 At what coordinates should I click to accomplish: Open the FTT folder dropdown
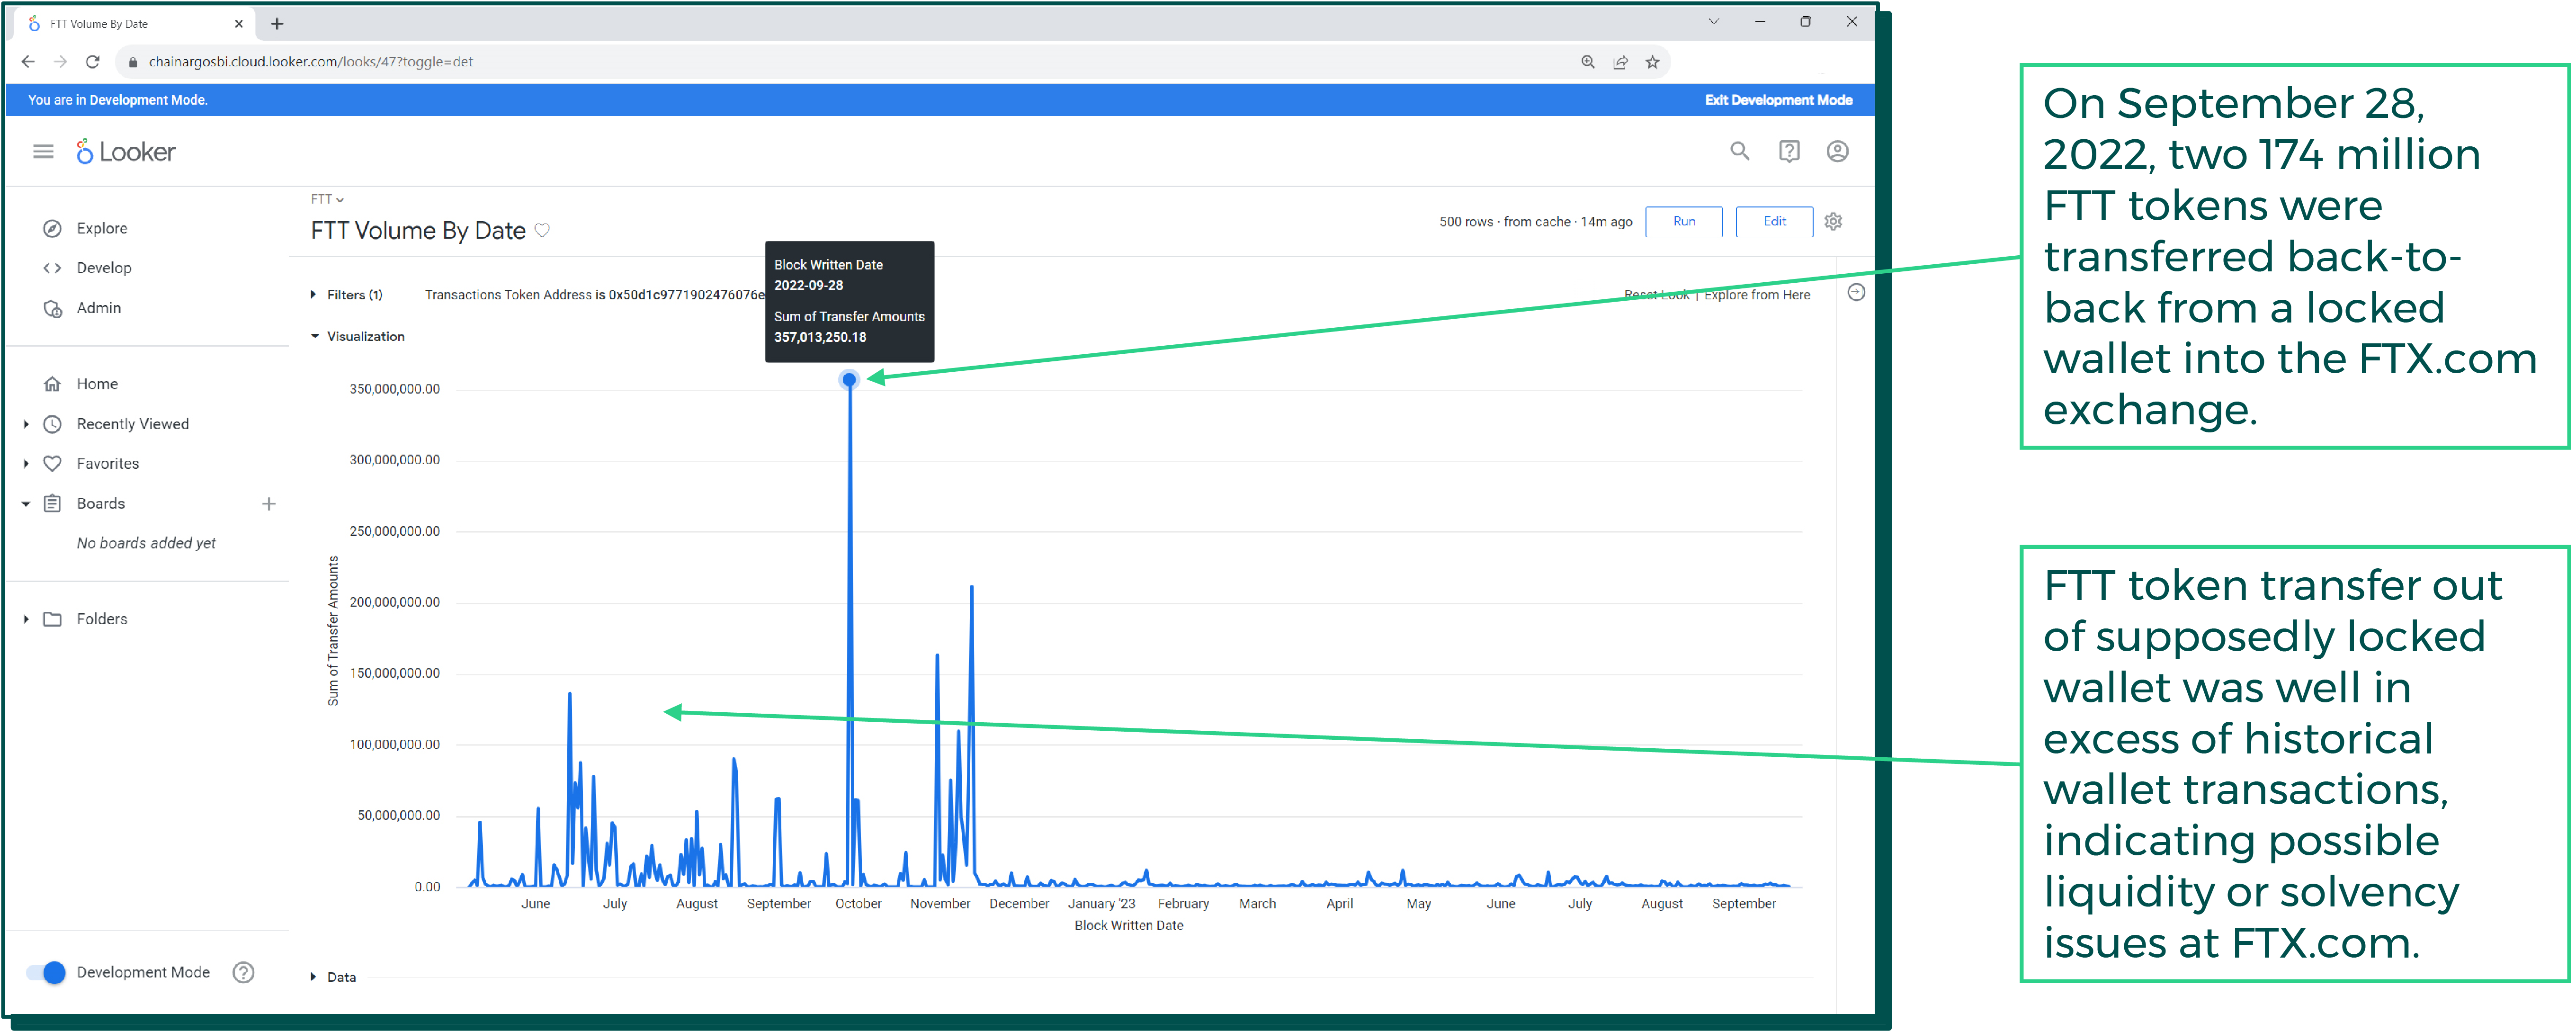327,199
